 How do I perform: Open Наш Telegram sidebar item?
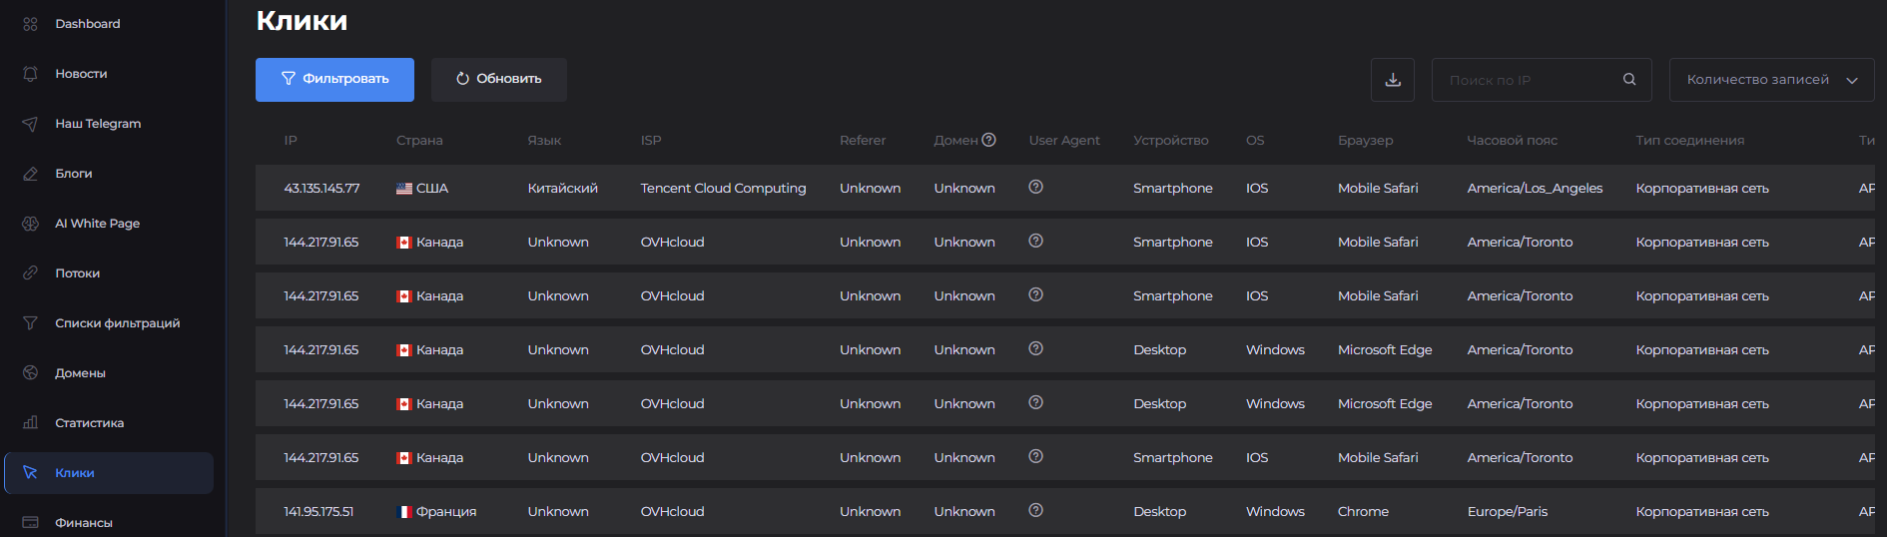pyautogui.click(x=97, y=124)
